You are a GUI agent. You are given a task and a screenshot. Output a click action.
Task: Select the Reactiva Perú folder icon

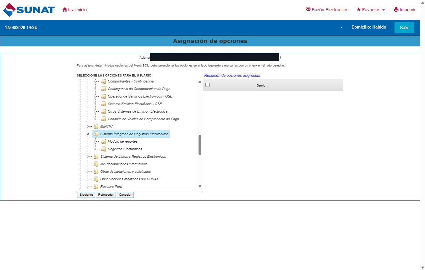point(96,187)
